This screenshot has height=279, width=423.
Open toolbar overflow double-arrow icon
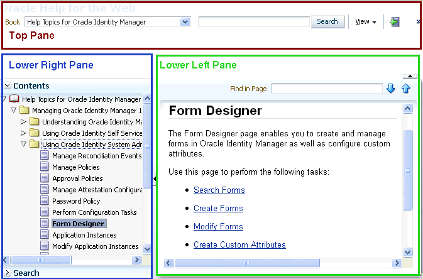pyautogui.click(x=419, y=22)
